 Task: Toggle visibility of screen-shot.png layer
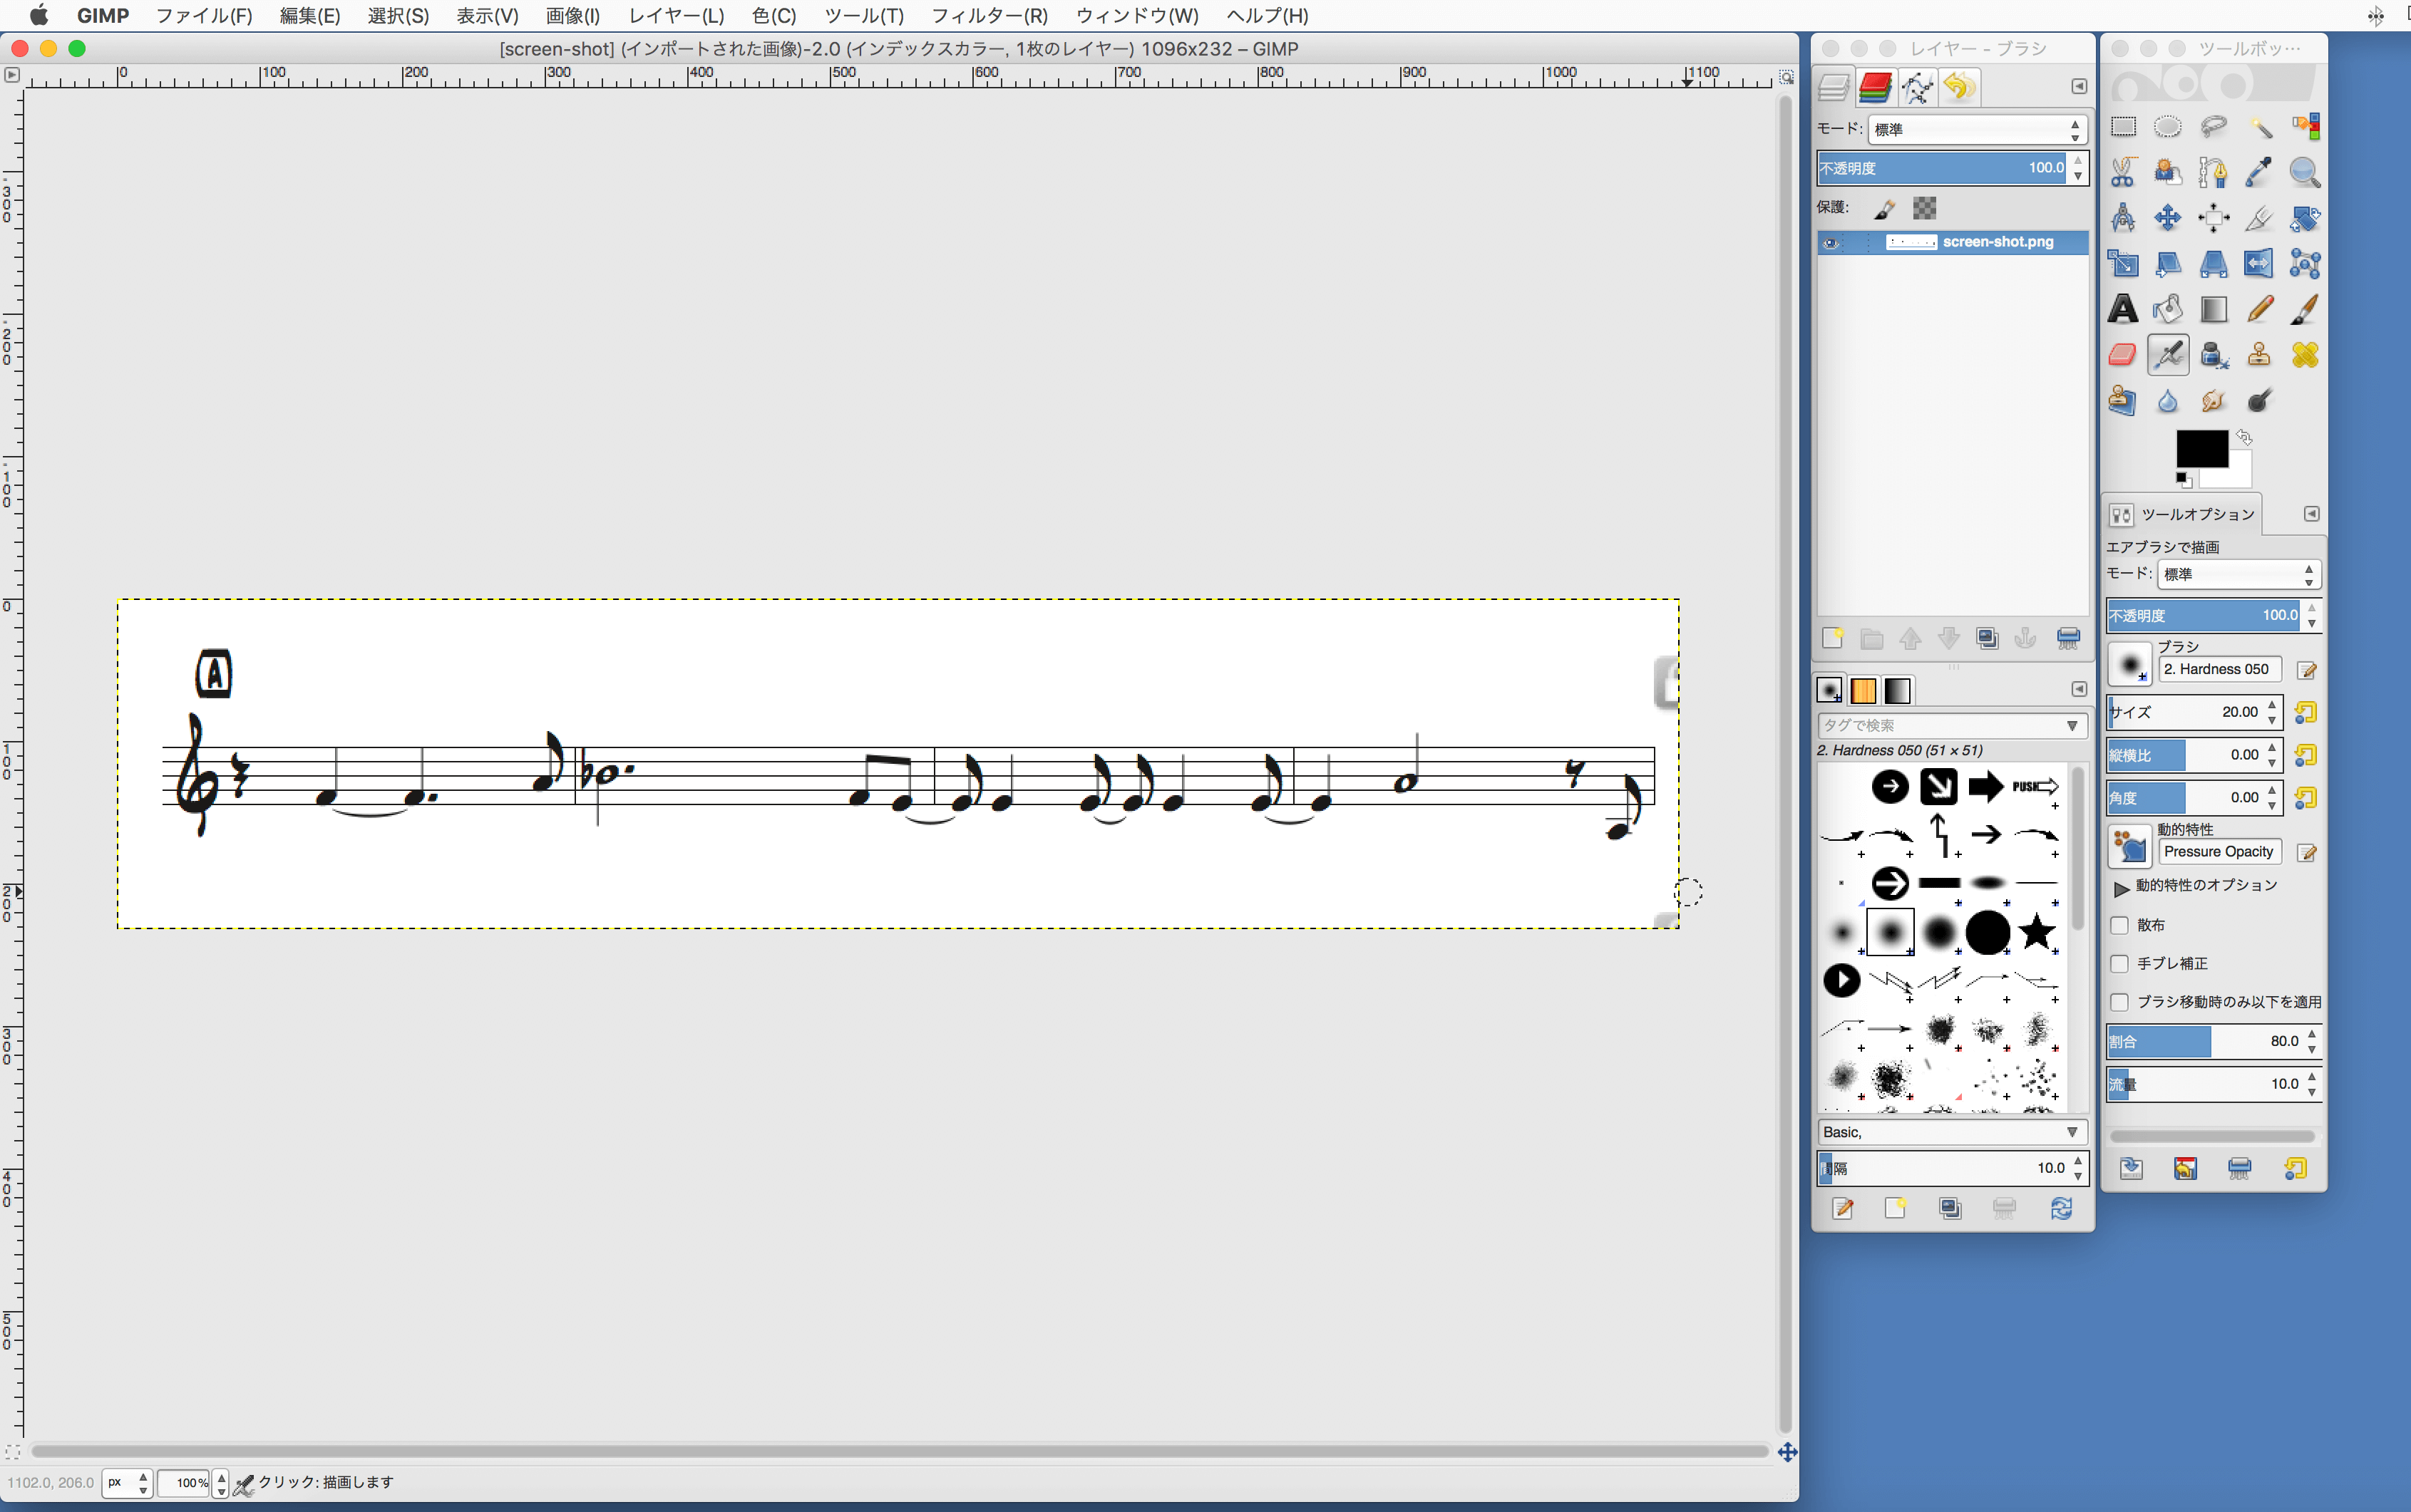pyautogui.click(x=1831, y=243)
